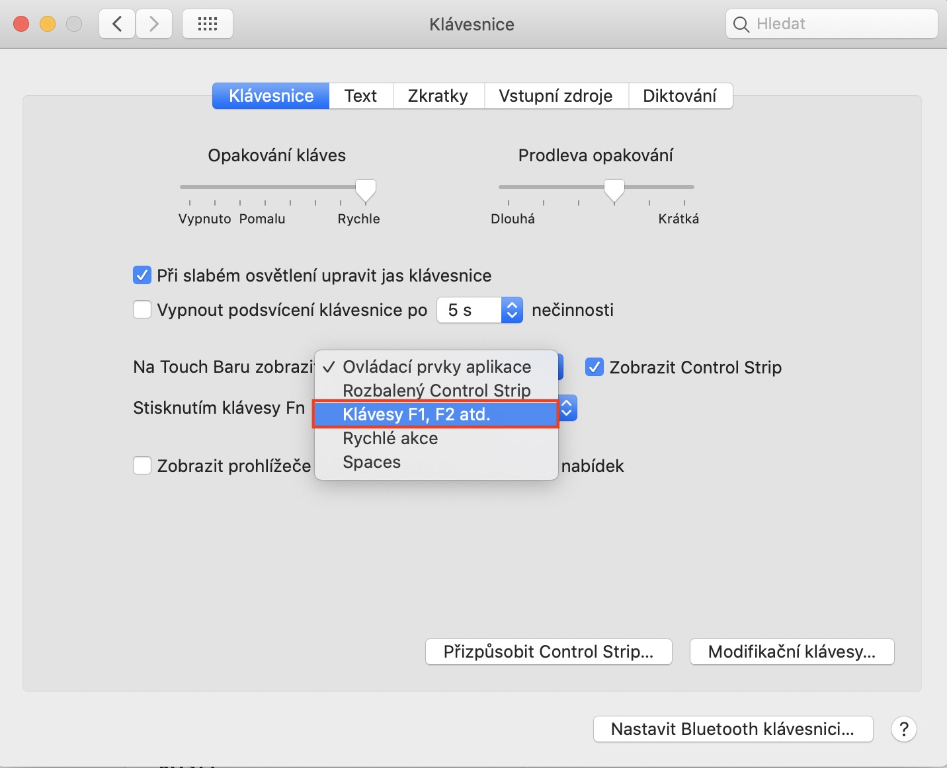Viewport: 947px width, 768px height.
Task: Minimize the window with yellow button
Action: click(48, 24)
